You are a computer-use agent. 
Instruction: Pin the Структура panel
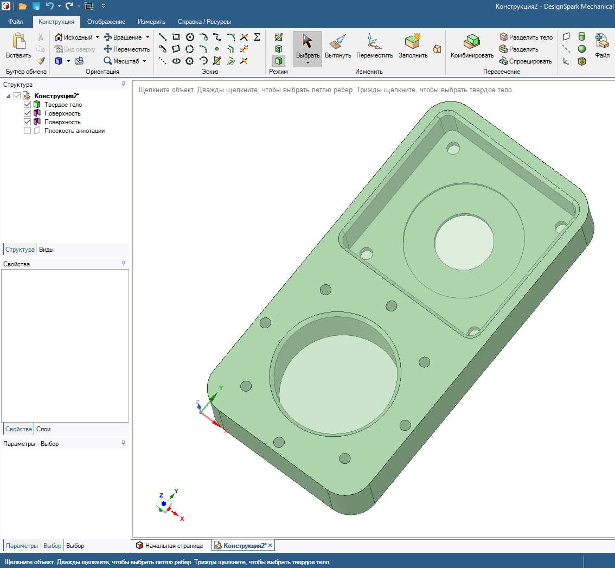(123, 84)
